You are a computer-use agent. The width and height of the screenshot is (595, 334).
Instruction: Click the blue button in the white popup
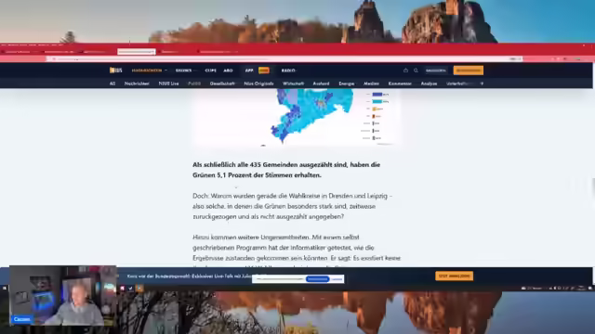pyautogui.click(x=317, y=279)
